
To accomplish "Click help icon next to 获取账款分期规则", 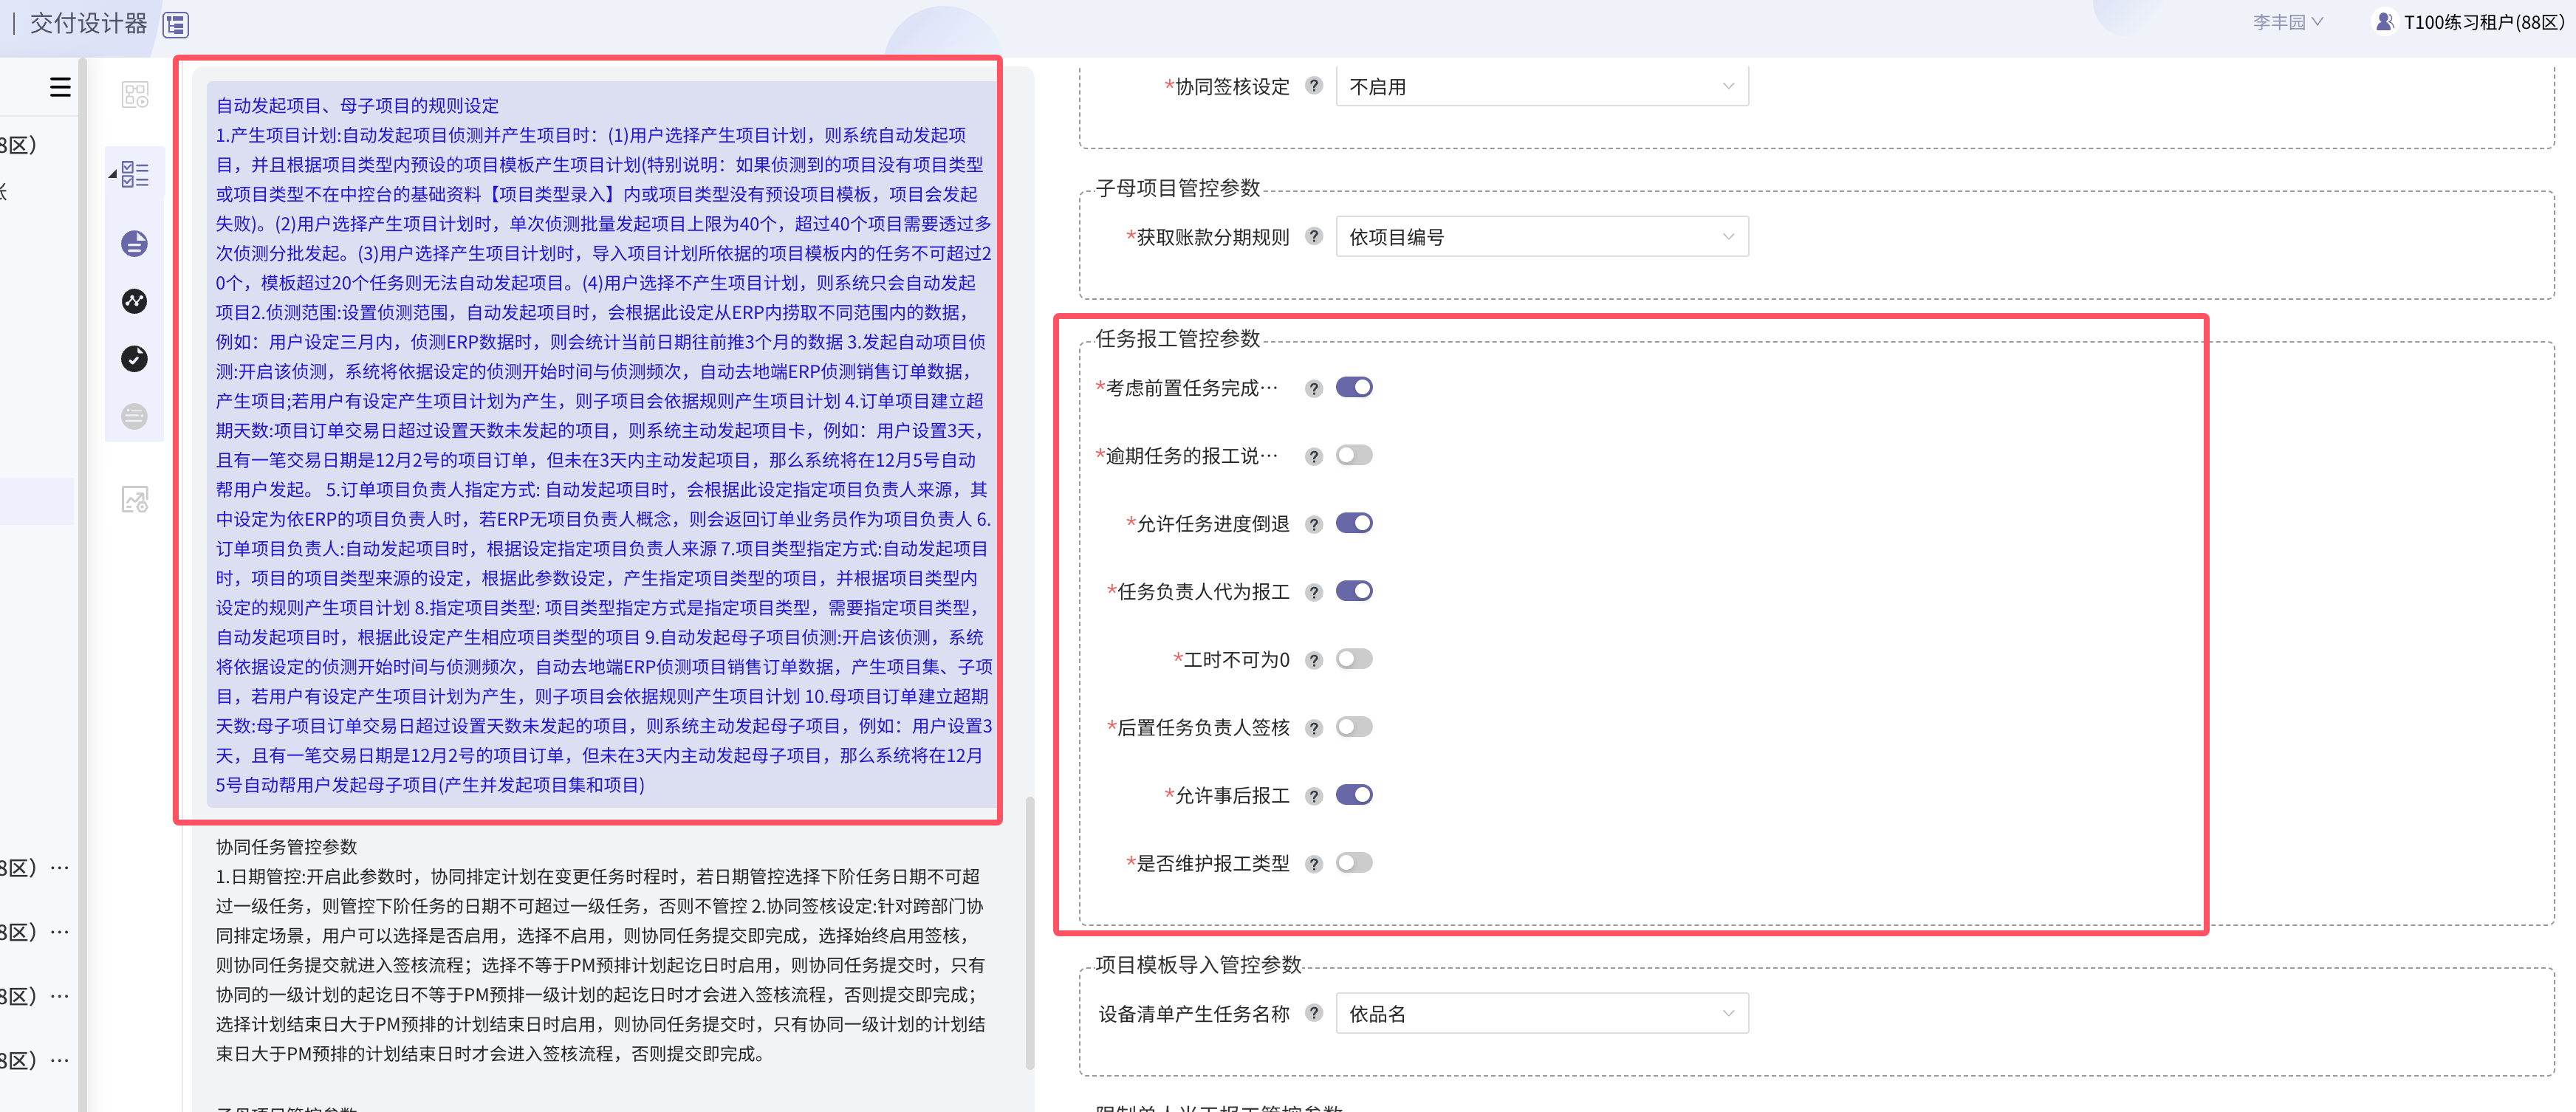I will coord(1314,237).
